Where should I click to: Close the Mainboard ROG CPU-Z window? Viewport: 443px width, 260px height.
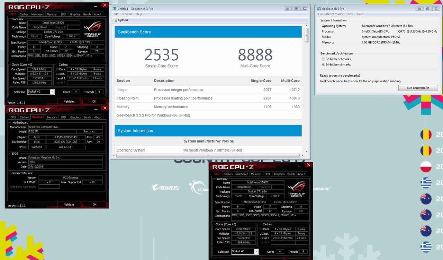[x=105, y=107]
